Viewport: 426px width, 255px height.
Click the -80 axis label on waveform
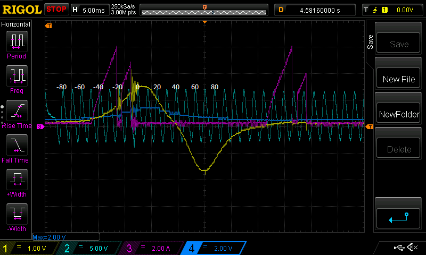pyautogui.click(x=61, y=87)
